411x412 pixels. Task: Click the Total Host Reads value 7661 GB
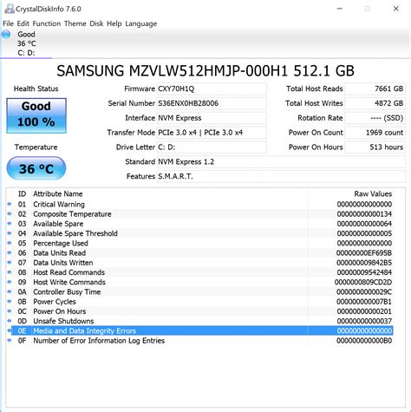[375, 88]
